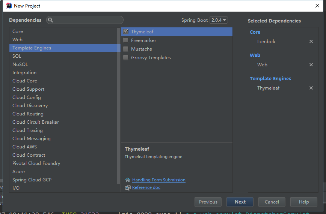The width and height of the screenshot is (326, 214).
Task: Click the home icon beside Handling Form Submission
Action: (x=127, y=180)
